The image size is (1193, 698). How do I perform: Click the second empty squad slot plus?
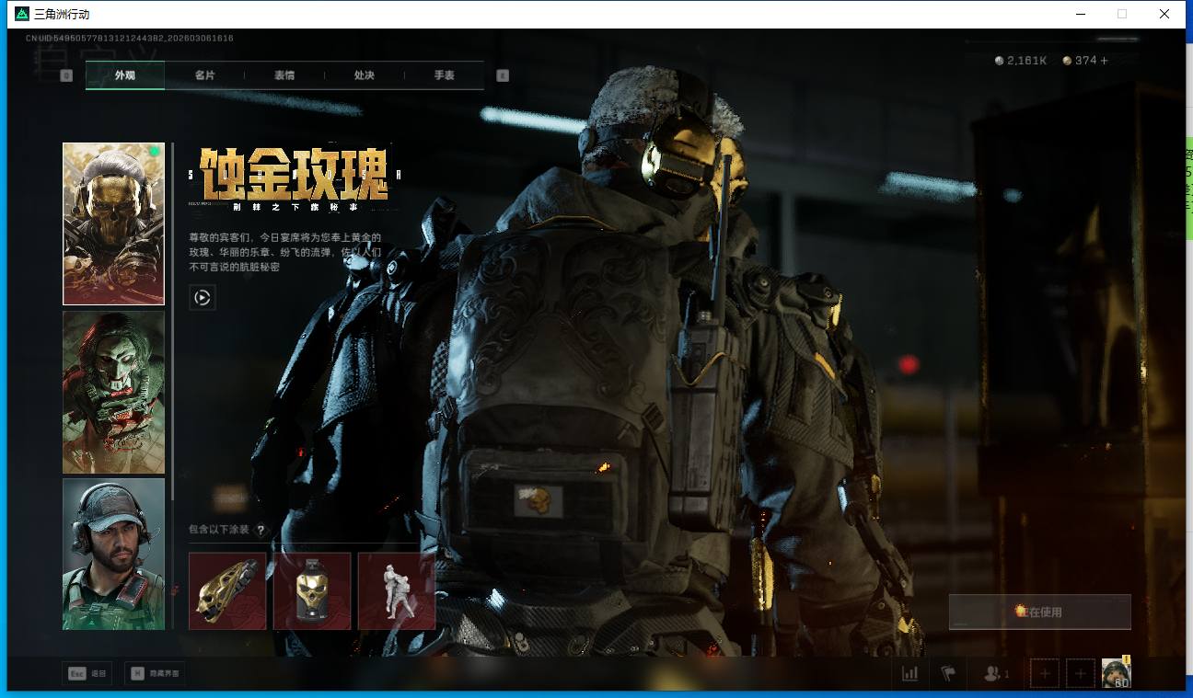coord(1080,673)
